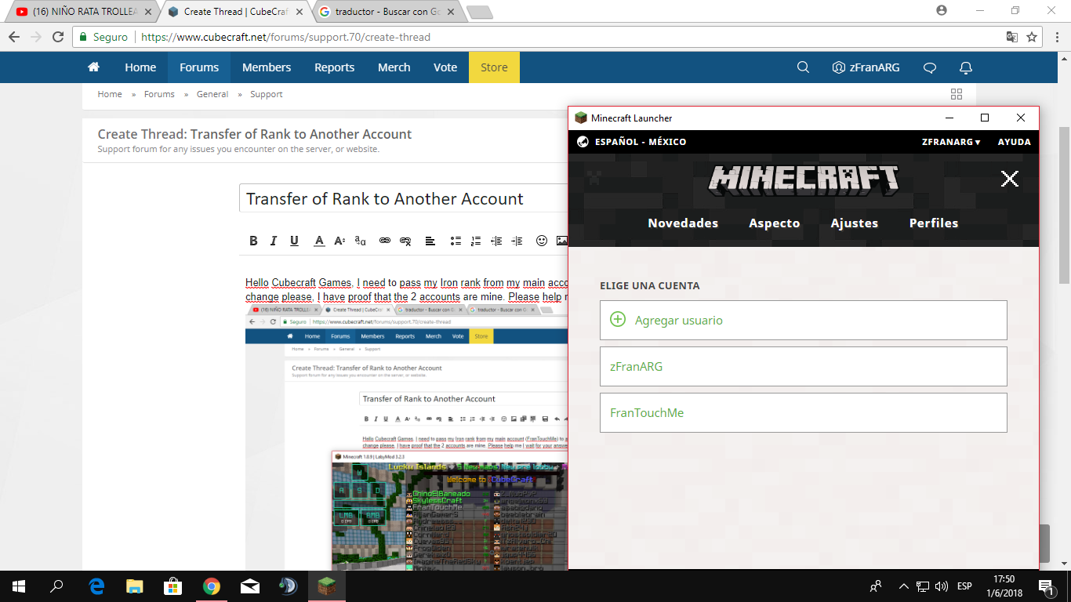Open the Novedades tab in Minecraft Launcher
This screenshot has width=1071, height=602.
pos(683,223)
